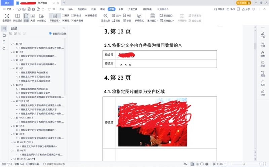Set zoom to 100% in ribbon
This screenshot has height=167, width=269.
[116, 15]
